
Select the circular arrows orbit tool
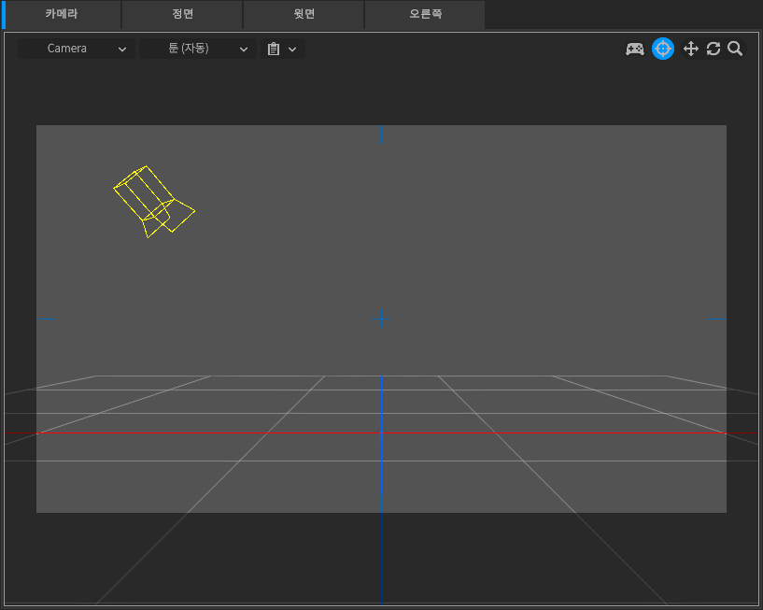[714, 49]
